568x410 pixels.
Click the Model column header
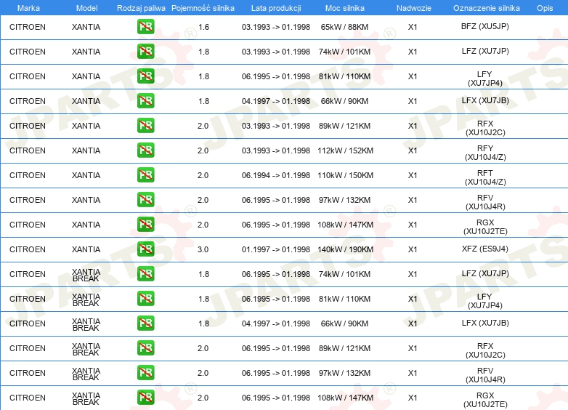pos(86,8)
